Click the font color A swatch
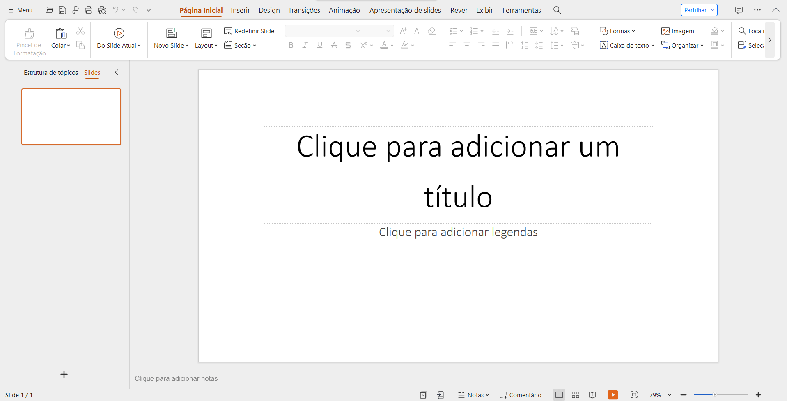The image size is (787, 401). [384, 45]
